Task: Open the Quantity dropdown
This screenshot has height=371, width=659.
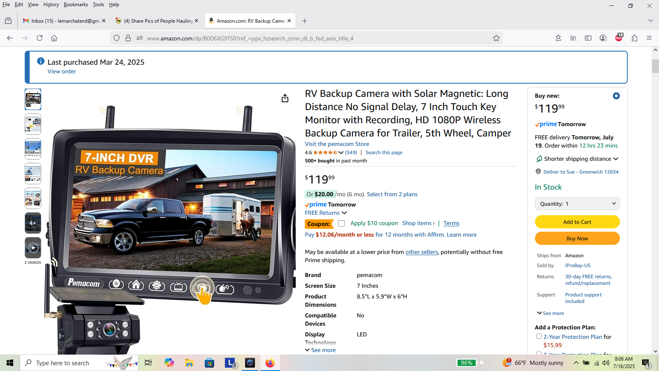Action: [x=577, y=204]
